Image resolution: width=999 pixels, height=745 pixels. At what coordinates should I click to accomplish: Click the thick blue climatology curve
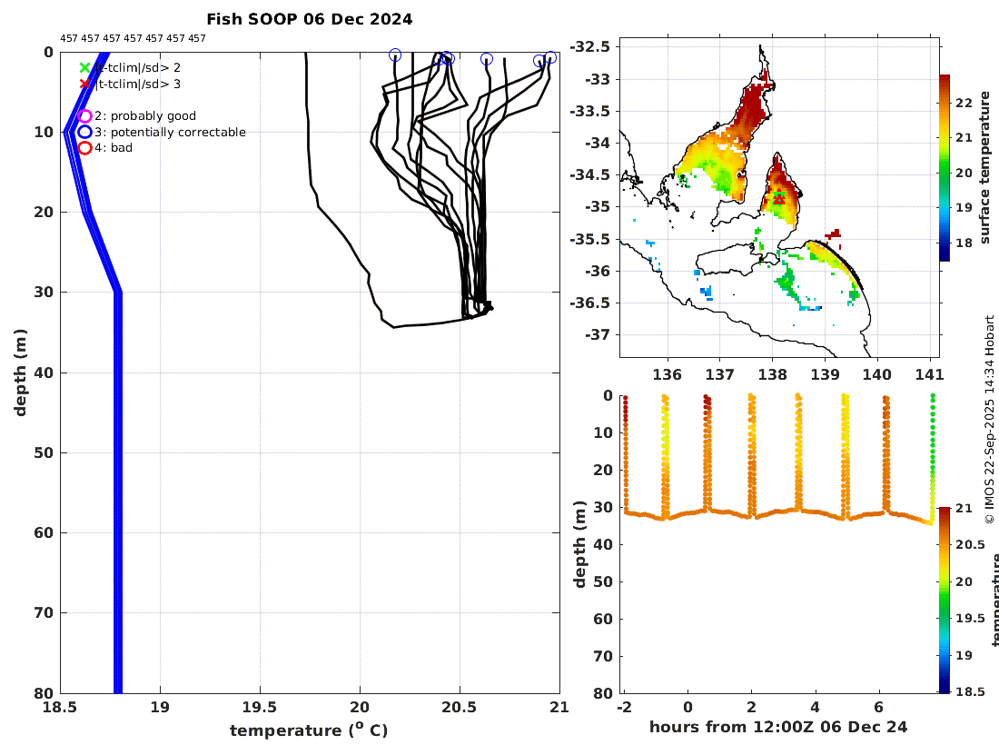pyautogui.click(x=118, y=491)
